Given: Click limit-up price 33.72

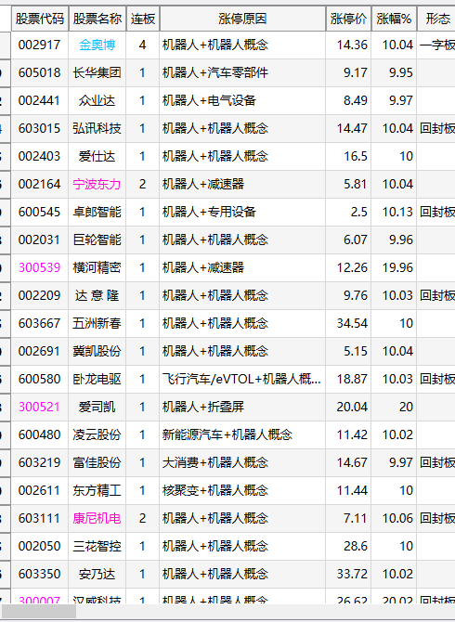Looking at the screenshot, I should [x=352, y=574].
